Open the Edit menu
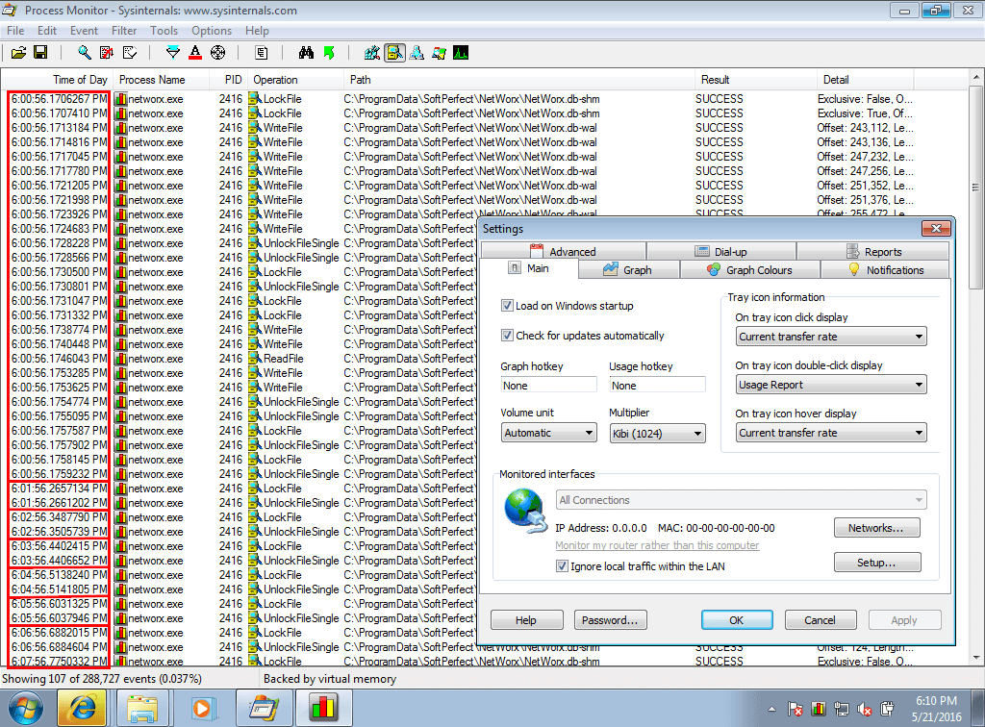The image size is (985, 727). pyautogui.click(x=47, y=31)
